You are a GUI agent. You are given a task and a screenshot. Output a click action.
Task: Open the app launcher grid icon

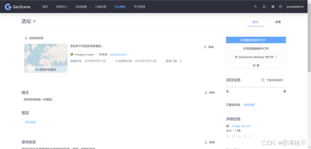point(273,7)
